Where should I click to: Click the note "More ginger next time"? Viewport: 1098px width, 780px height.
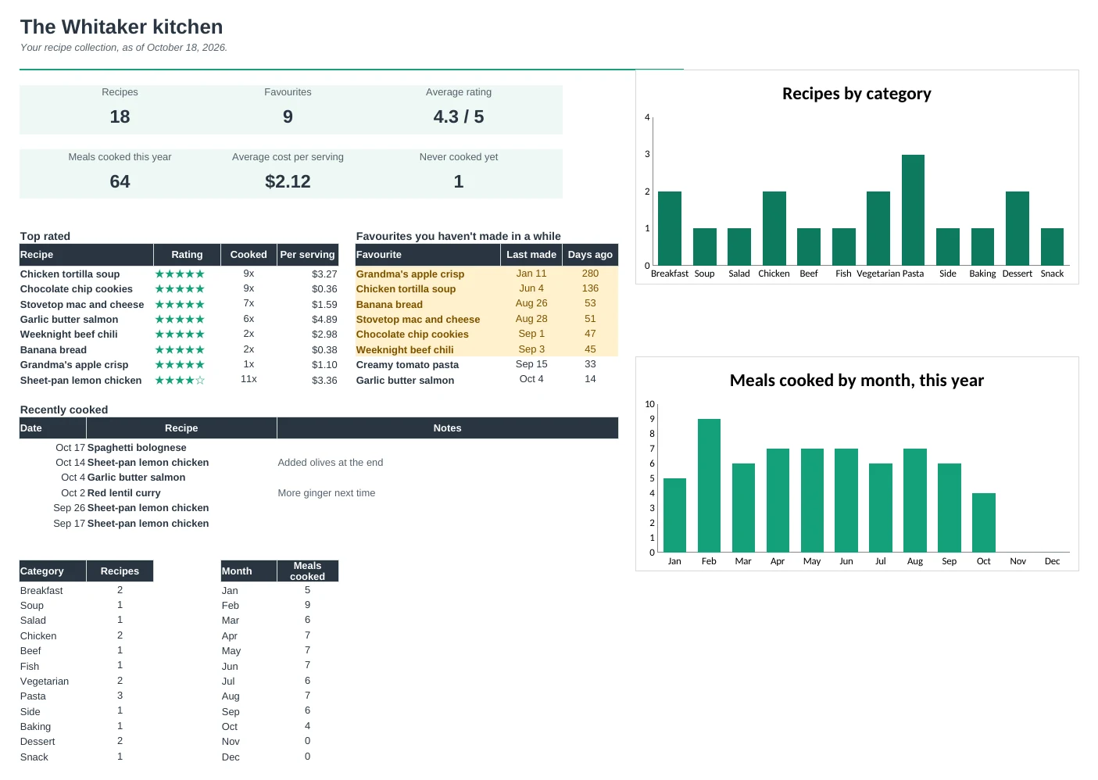[x=327, y=493]
